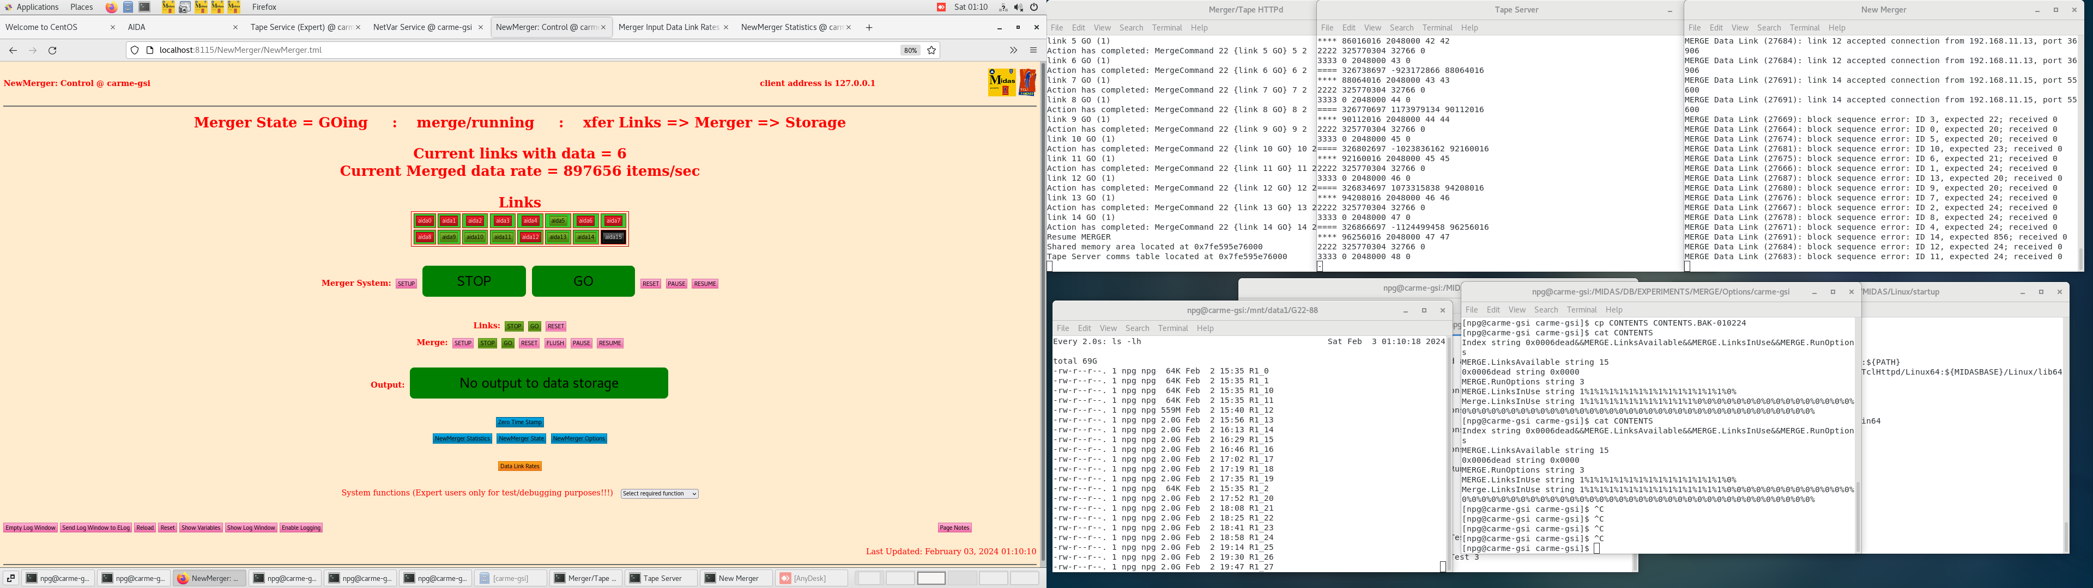The image size is (2093, 588).
Task: Open the terminal launcher in the top panel
Action: 144,7
